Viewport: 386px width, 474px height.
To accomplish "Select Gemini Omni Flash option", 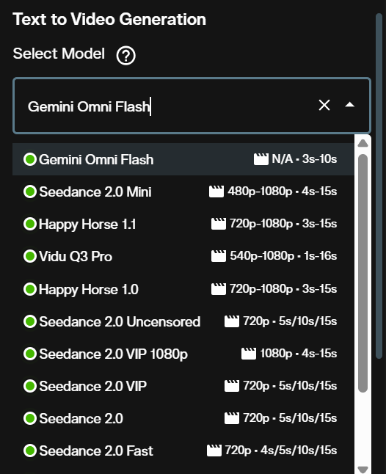I will 183,159.
